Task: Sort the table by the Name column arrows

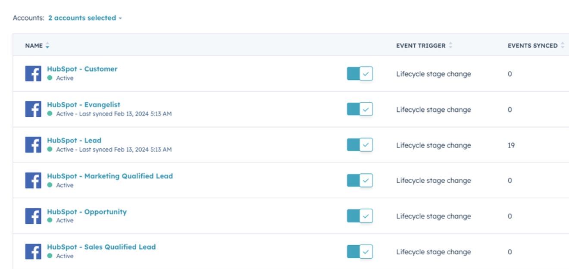Action: click(x=47, y=46)
